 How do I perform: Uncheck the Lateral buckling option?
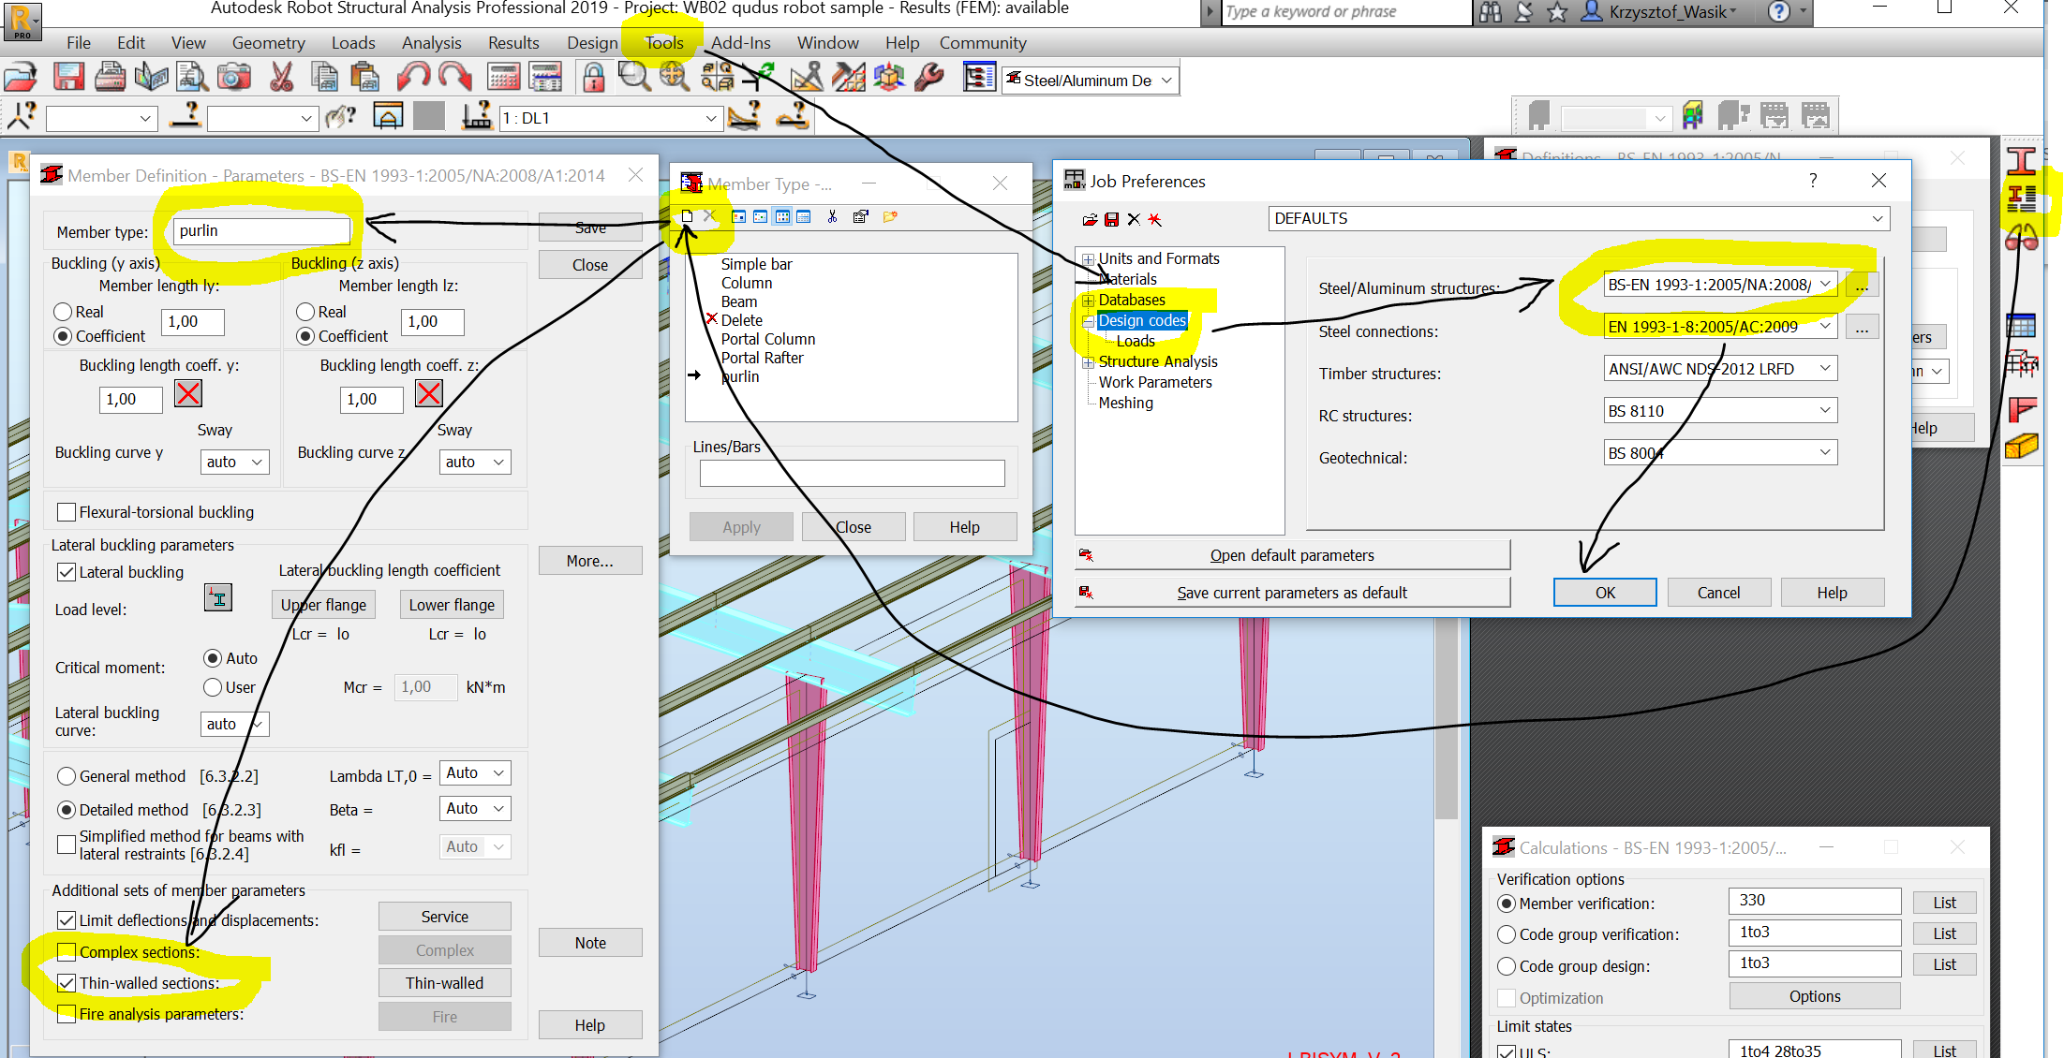pyautogui.click(x=66, y=571)
